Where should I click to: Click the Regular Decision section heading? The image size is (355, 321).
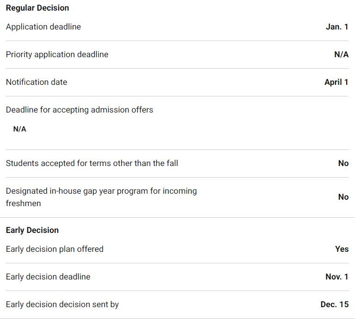pos(37,8)
